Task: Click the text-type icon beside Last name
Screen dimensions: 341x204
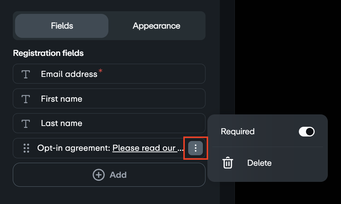Action: coord(26,123)
